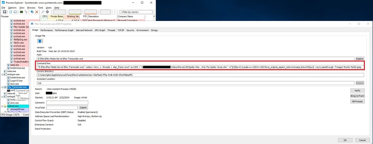Click the crosshair Find Window's Process icon

pyautogui.click(x=47, y=12)
